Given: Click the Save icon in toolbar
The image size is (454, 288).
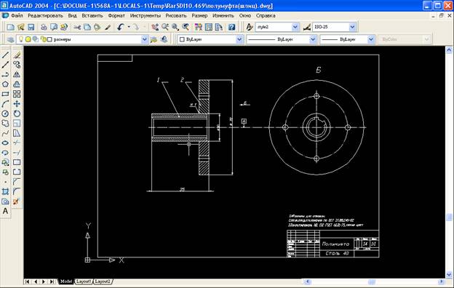Looking at the screenshot, I should pos(31,27).
